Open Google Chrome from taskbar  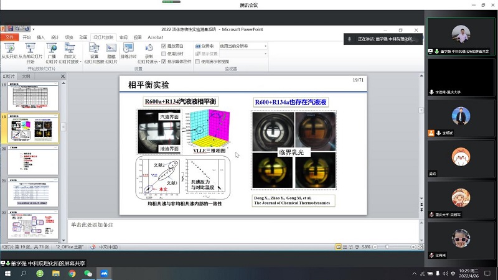tap(72, 273)
